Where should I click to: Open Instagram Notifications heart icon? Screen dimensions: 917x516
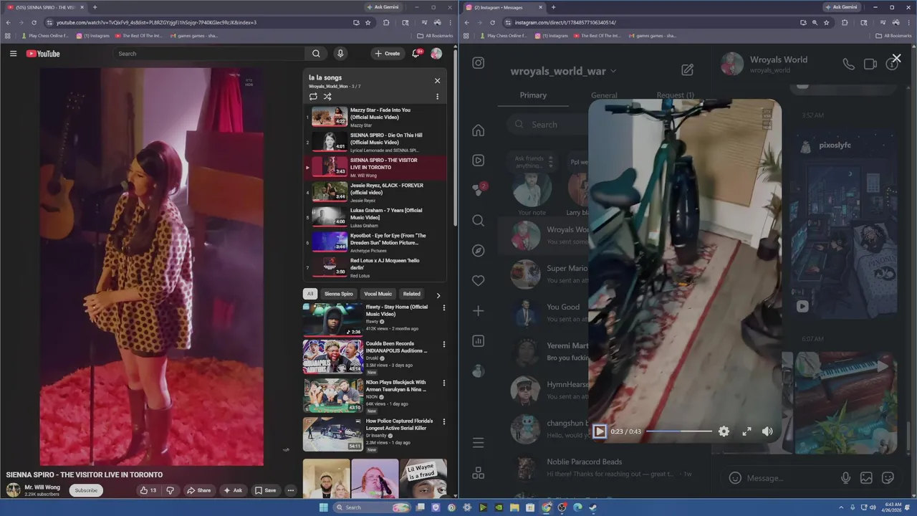point(479,281)
